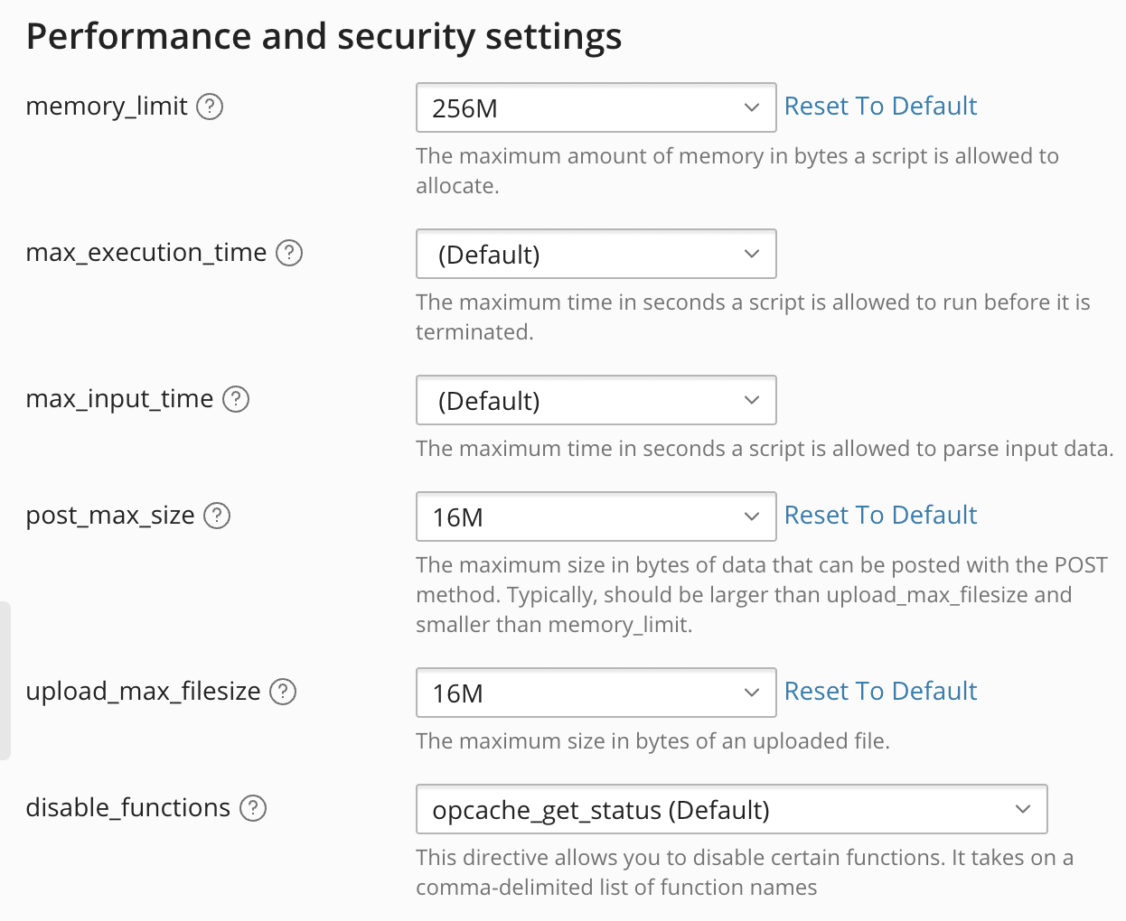The image size is (1126, 921).
Task: Reset memory_limit to default
Action: (880, 107)
